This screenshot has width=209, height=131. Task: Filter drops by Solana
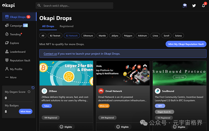(x=178, y=36)
